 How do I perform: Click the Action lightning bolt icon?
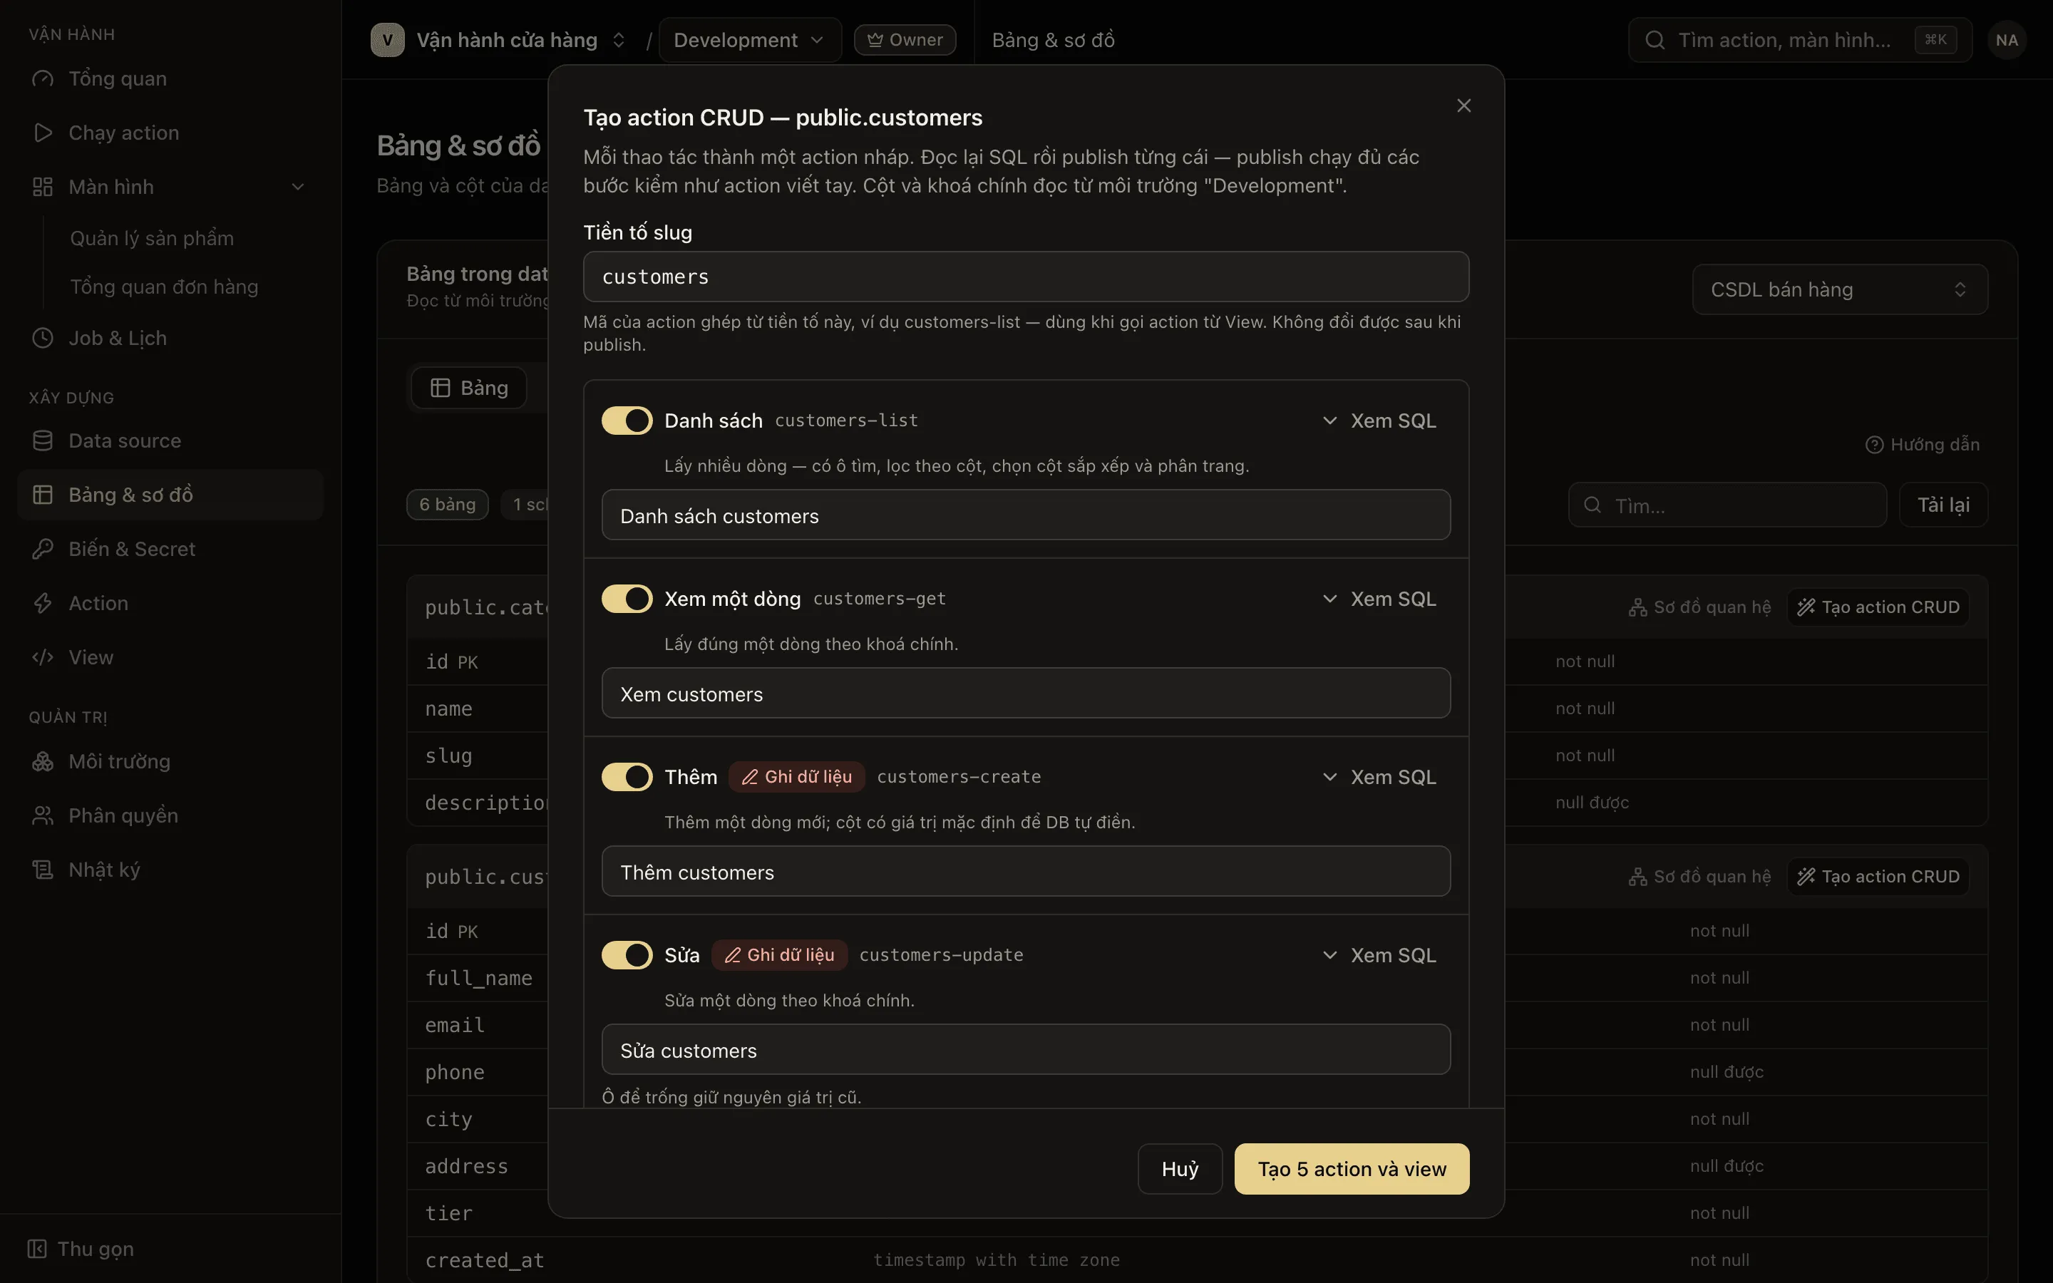coord(43,603)
